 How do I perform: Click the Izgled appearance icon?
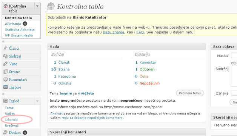[x=5, y=101]
